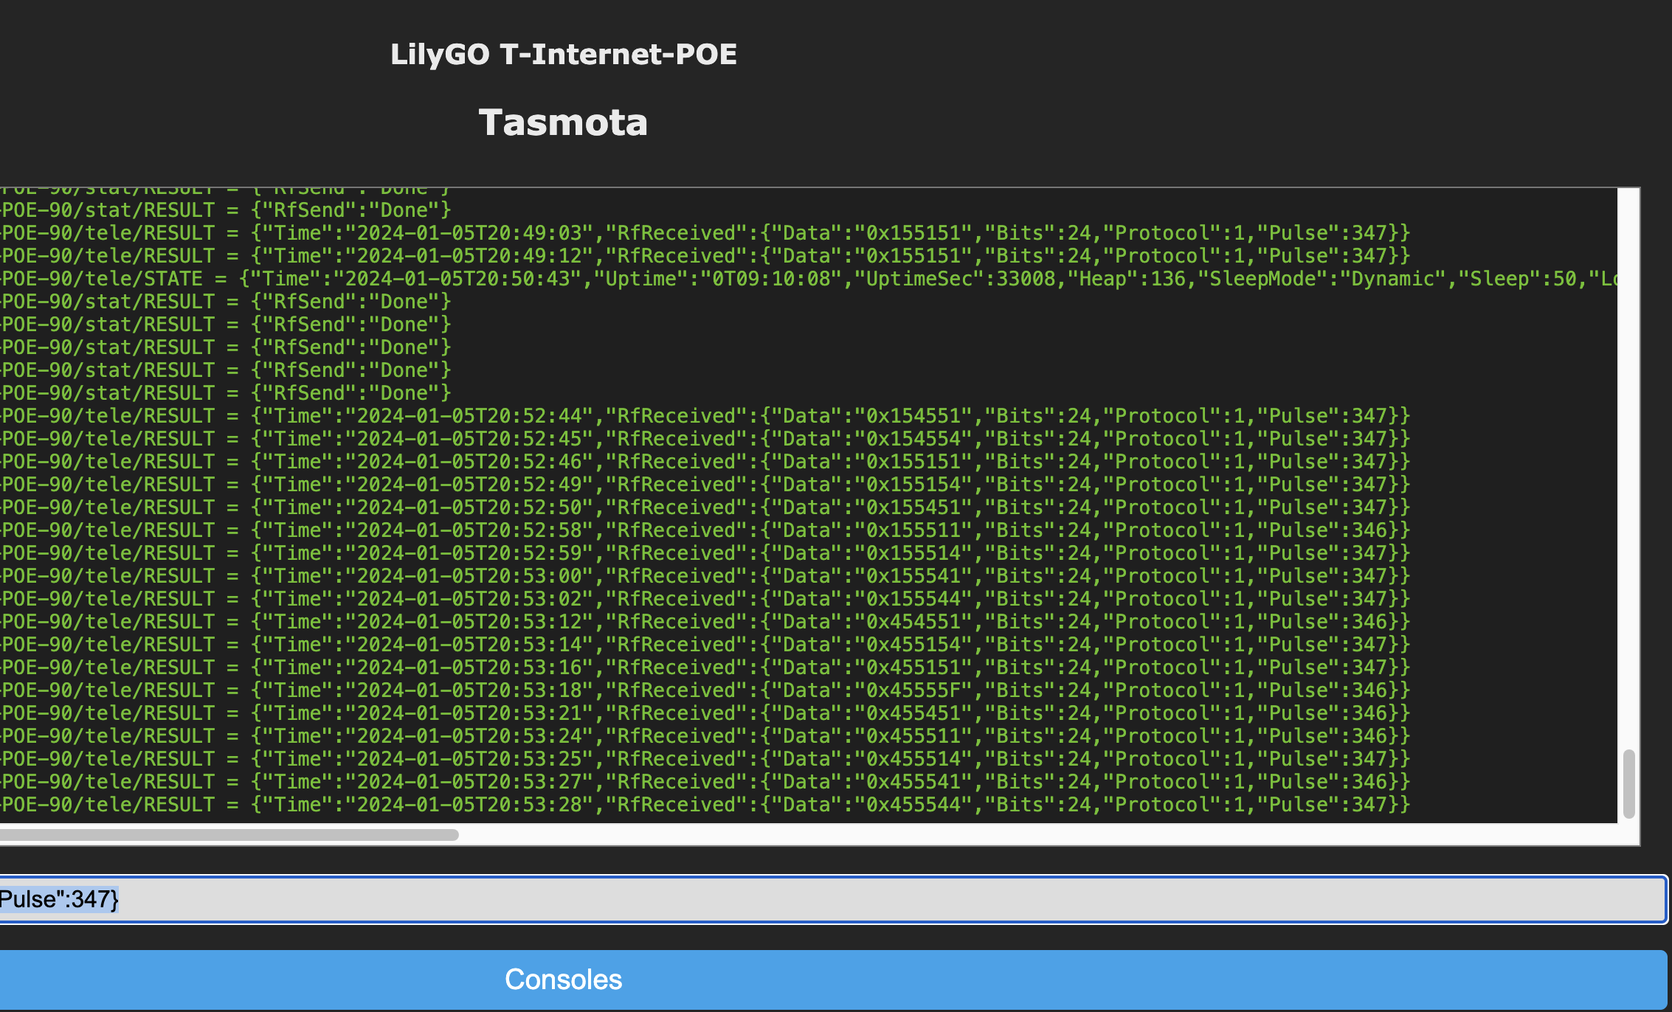The width and height of the screenshot is (1672, 1012).
Task: Select log entry with Data 0x155511
Action: click(705, 530)
